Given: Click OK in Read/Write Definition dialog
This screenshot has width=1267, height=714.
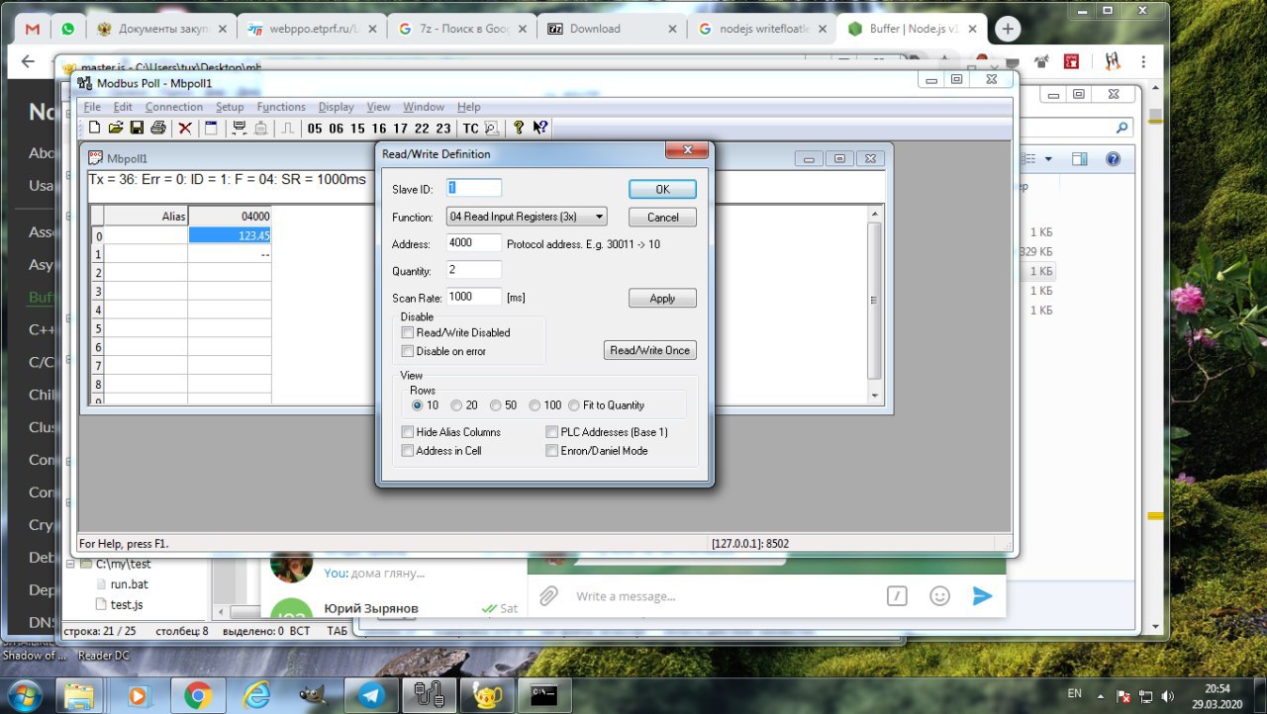Looking at the screenshot, I should point(662,189).
